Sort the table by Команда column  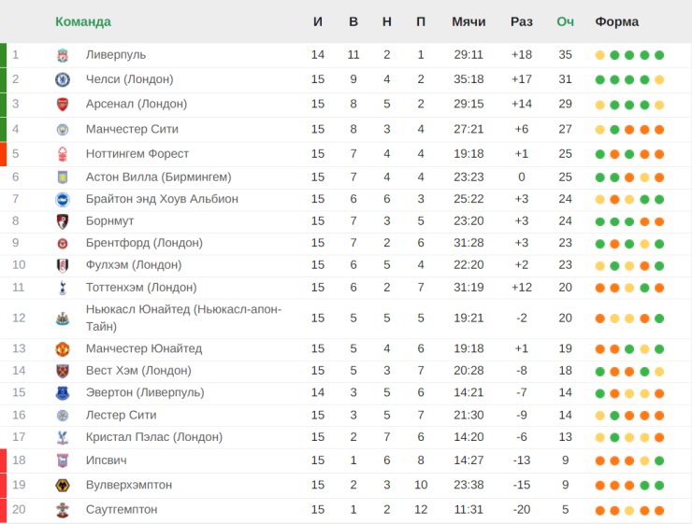(x=83, y=21)
